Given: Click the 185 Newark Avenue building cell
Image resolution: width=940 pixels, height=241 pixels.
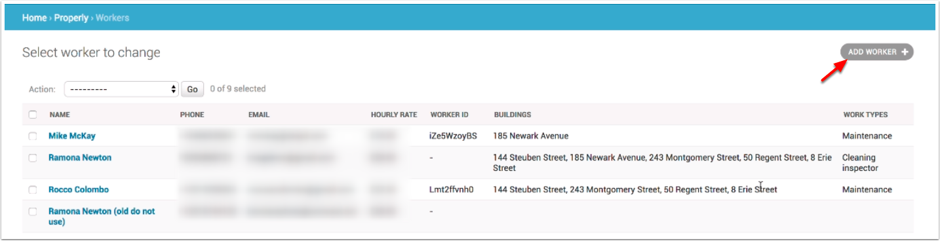Looking at the screenshot, I should 531,136.
